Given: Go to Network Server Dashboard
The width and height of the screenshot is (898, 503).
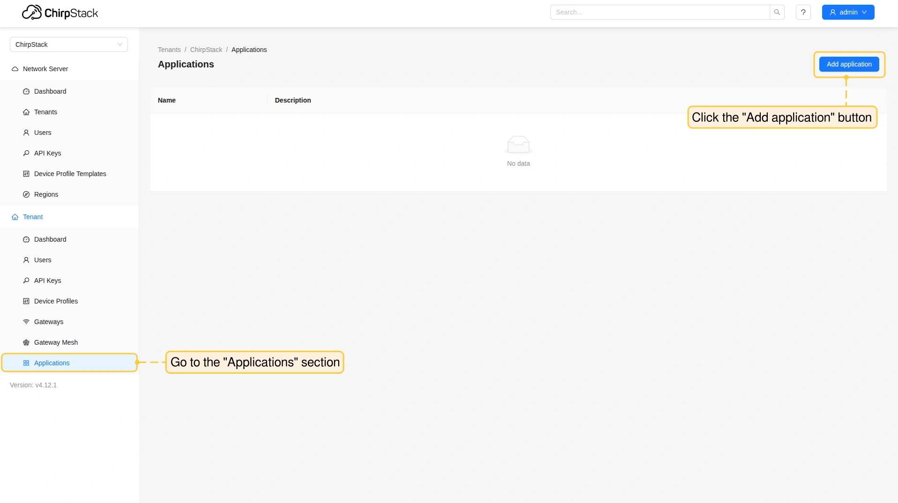Looking at the screenshot, I should 50,91.
